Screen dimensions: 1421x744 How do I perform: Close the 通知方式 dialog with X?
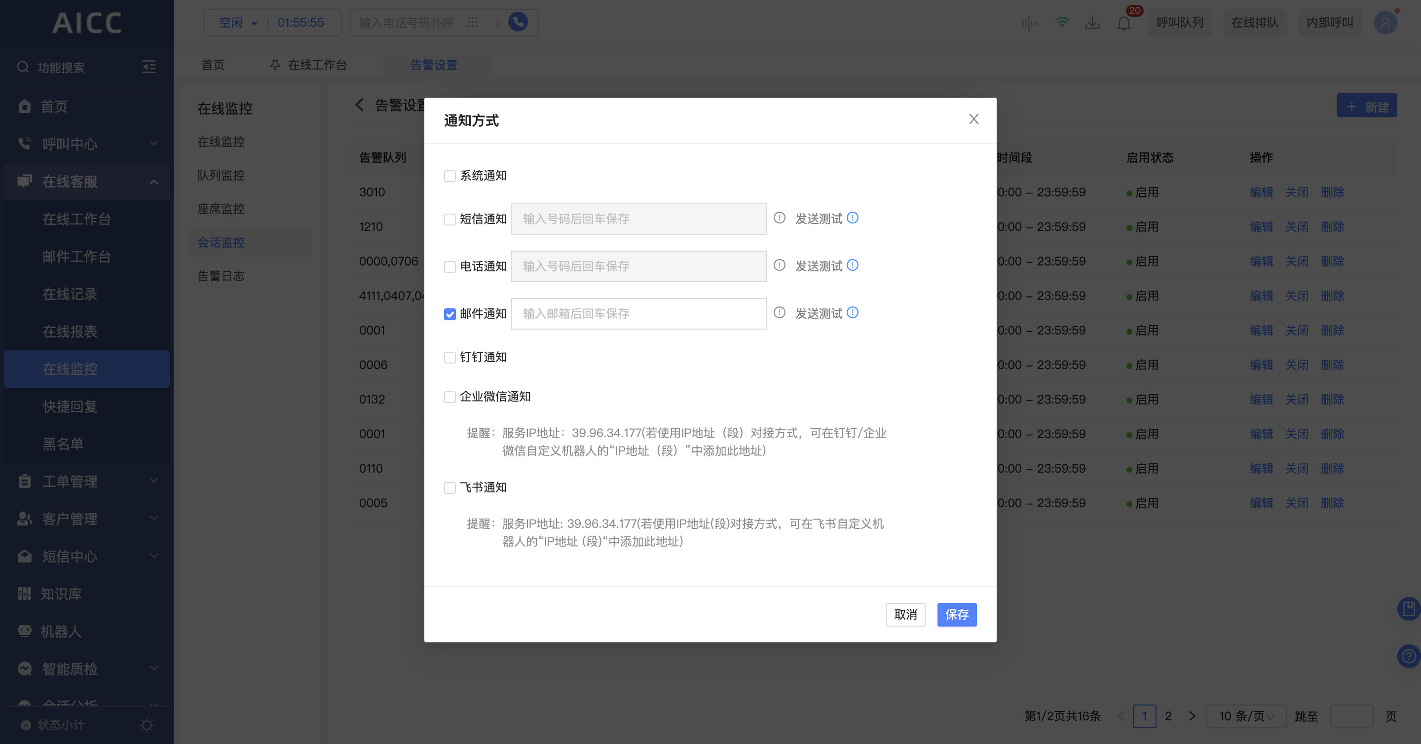pyautogui.click(x=973, y=119)
